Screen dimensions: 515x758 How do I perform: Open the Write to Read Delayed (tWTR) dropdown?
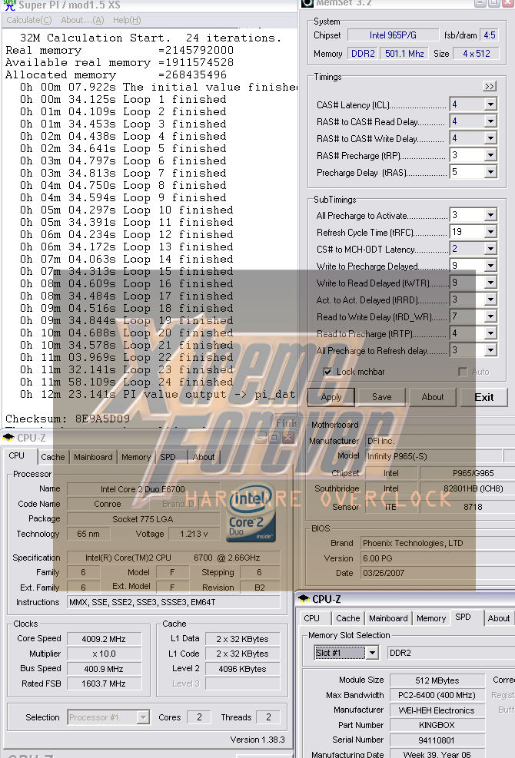coord(490,283)
